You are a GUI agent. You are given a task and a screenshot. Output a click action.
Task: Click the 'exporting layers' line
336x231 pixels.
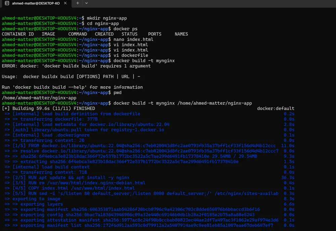(x=34, y=204)
